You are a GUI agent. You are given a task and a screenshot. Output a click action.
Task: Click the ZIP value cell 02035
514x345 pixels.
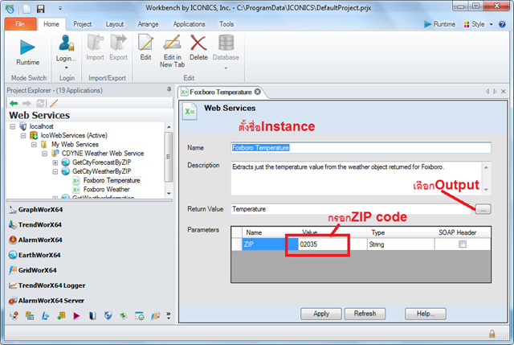click(332, 244)
